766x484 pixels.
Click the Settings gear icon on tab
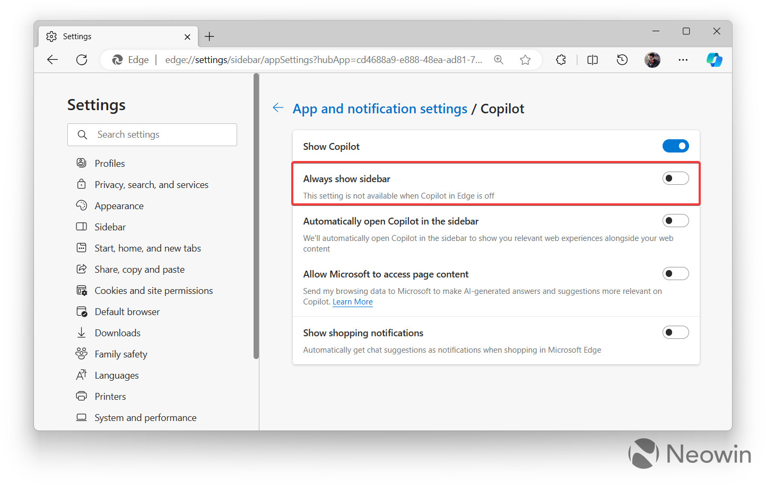point(51,37)
